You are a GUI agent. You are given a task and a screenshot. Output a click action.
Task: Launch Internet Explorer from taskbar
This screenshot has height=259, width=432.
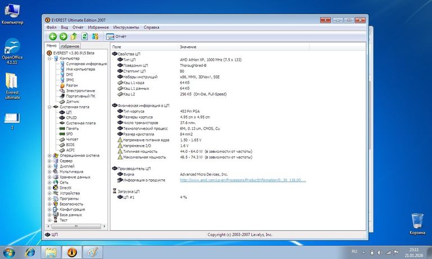30,252
